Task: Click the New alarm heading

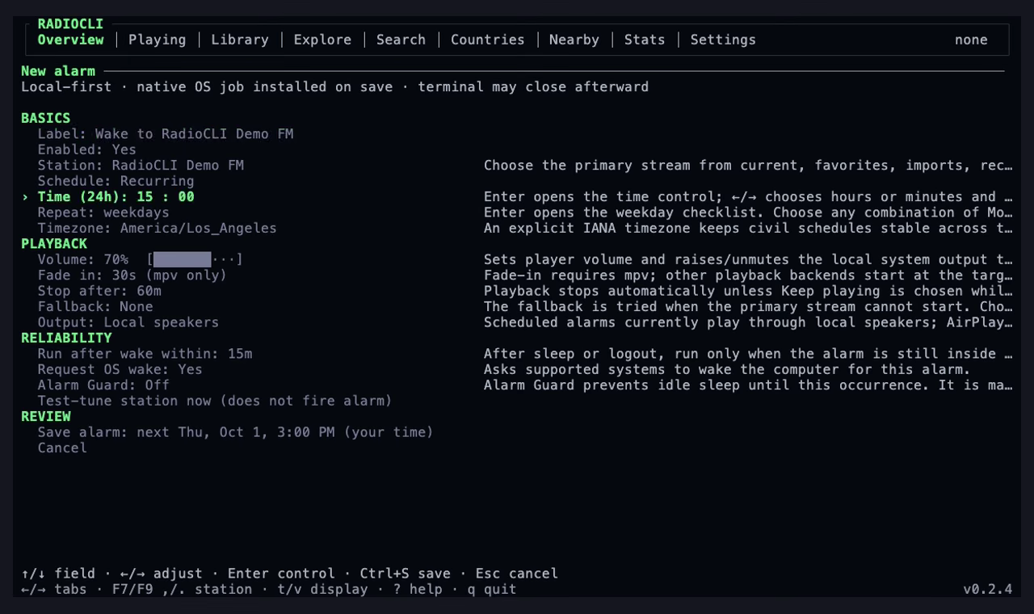Action: point(58,71)
